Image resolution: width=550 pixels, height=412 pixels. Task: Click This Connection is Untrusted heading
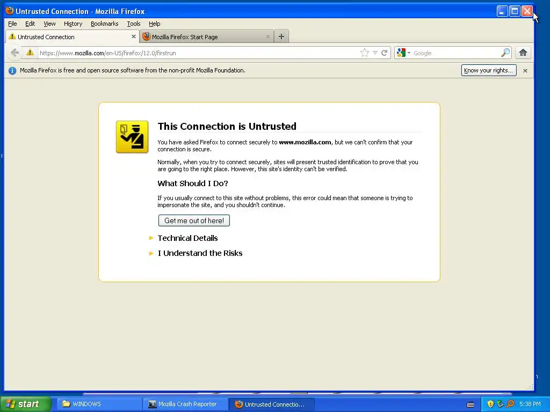pyautogui.click(x=227, y=127)
